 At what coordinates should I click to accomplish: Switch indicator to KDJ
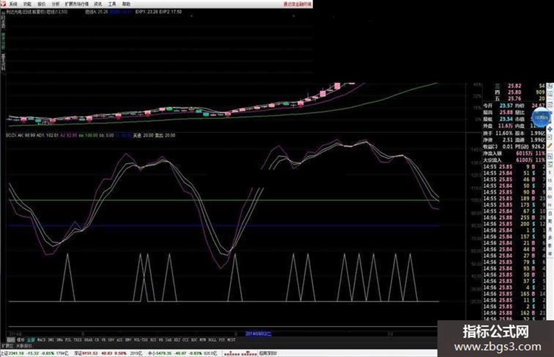(x=177, y=339)
